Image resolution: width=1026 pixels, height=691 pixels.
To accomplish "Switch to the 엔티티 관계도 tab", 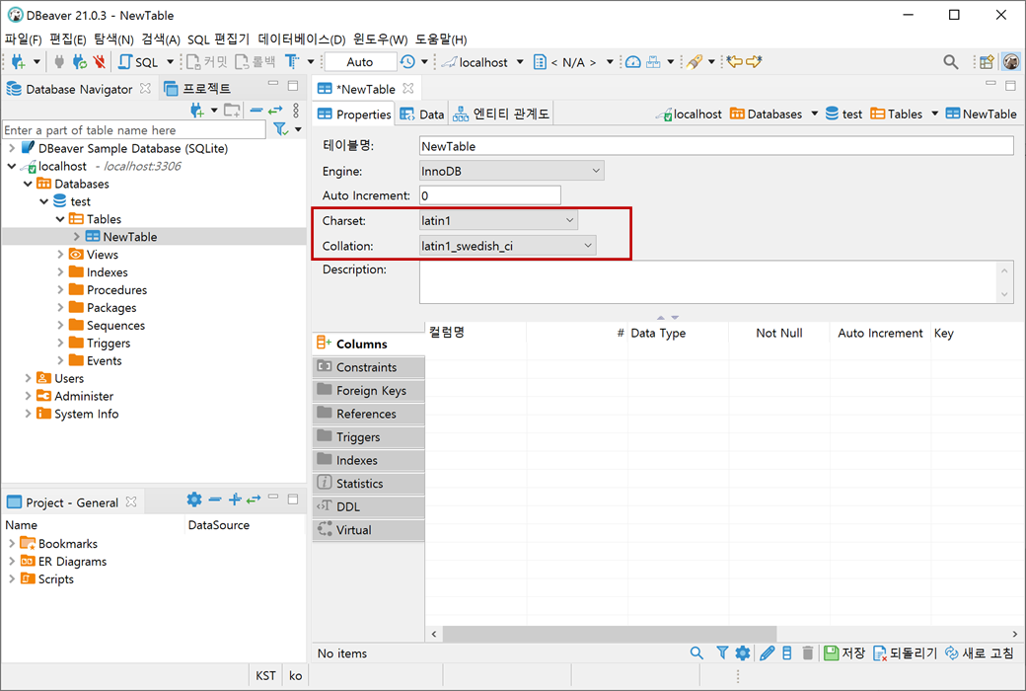I will tap(501, 114).
